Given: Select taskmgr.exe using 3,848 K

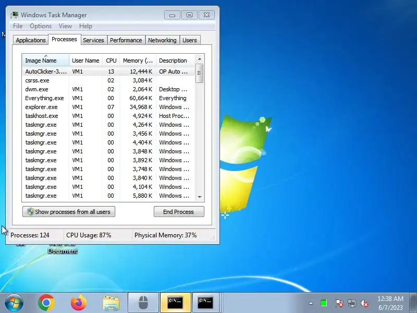Looking at the screenshot, I should tap(109, 151).
